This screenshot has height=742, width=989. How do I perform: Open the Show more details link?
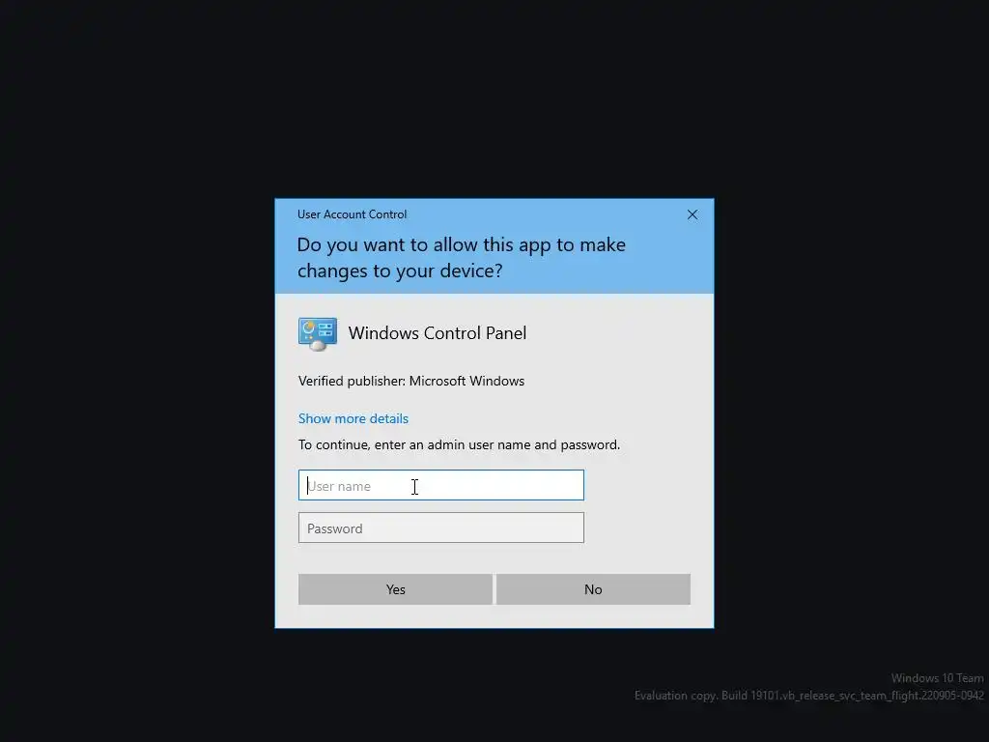[353, 418]
